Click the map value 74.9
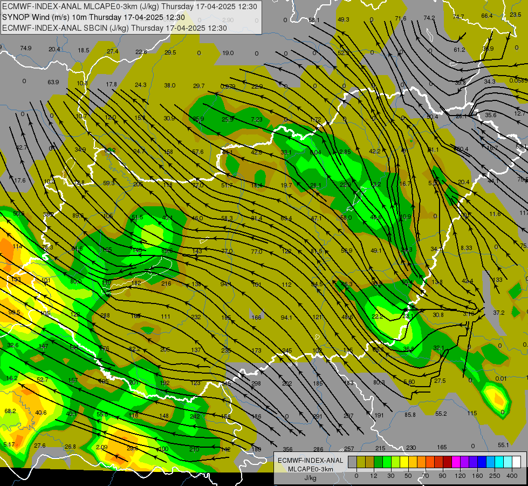The height and width of the screenshot is (486, 528). coord(25,48)
